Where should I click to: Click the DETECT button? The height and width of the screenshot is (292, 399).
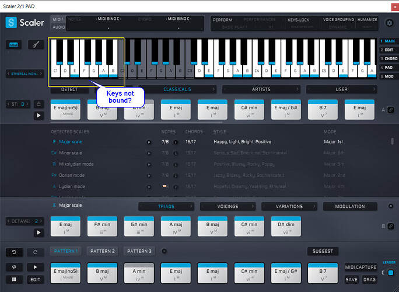(x=69, y=89)
